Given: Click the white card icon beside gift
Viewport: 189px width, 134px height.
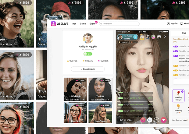Looking at the screenshot, I should [150, 120].
